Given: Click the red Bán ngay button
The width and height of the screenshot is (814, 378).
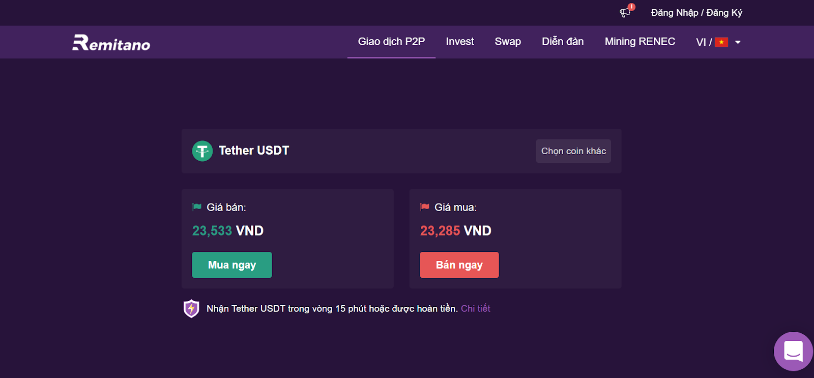Looking at the screenshot, I should click(x=459, y=265).
